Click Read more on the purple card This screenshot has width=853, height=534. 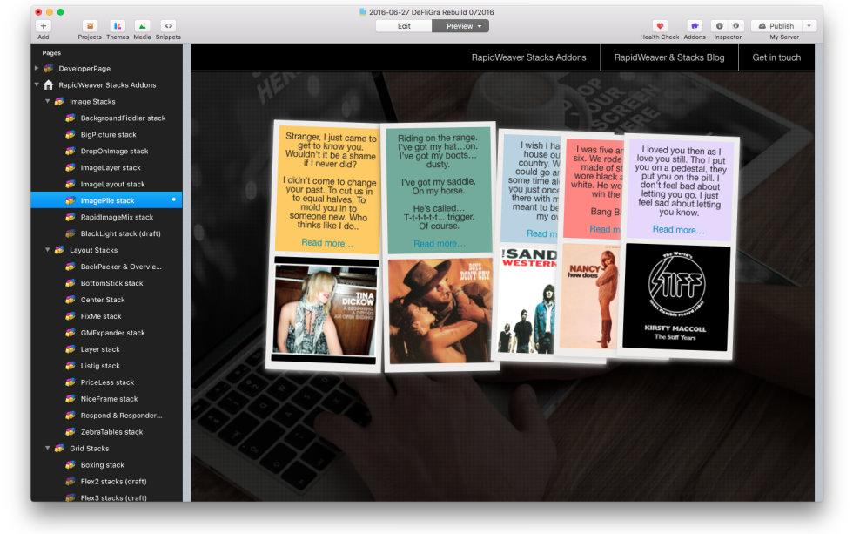point(678,229)
